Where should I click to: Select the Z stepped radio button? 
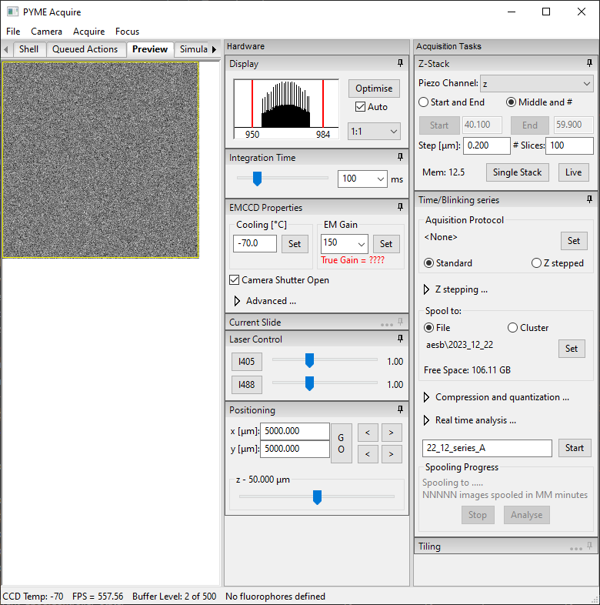point(536,263)
